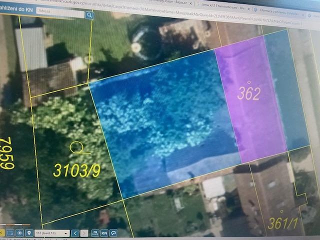Click the browser URL address bar
The image size is (320, 240).
point(125,6)
